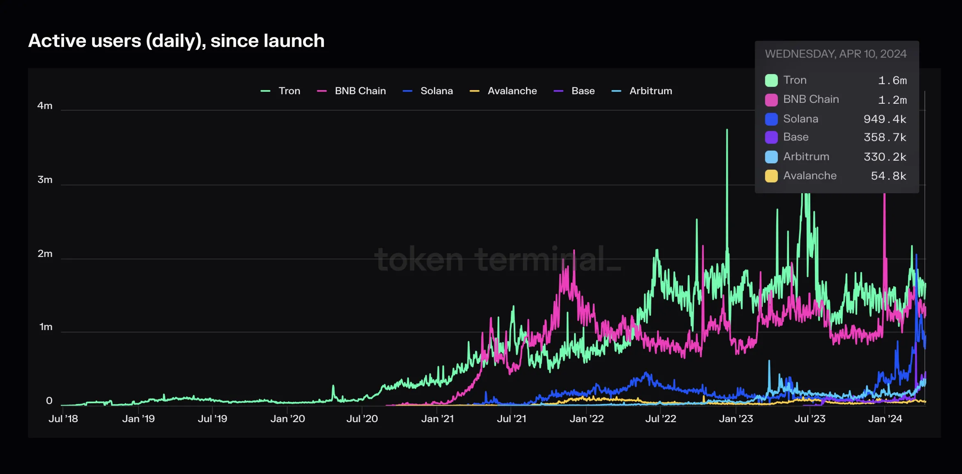962x474 pixels.
Task: Click the pink BNB Chain tooltip swatch
Action: click(x=771, y=100)
